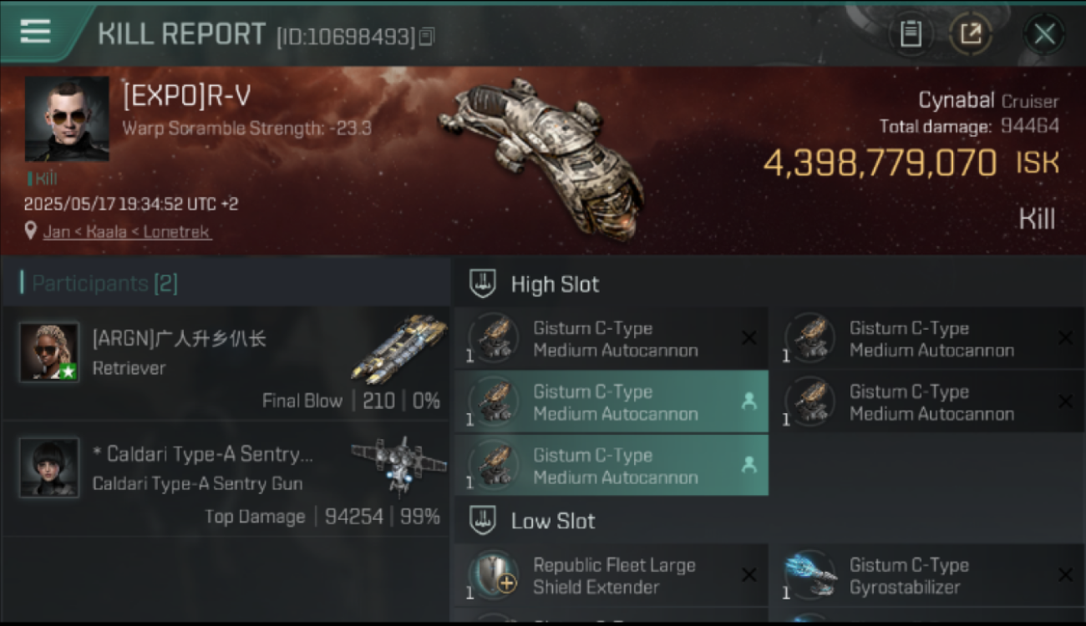Open the Jan < Kaala < Lonetrek location link

pos(127,231)
